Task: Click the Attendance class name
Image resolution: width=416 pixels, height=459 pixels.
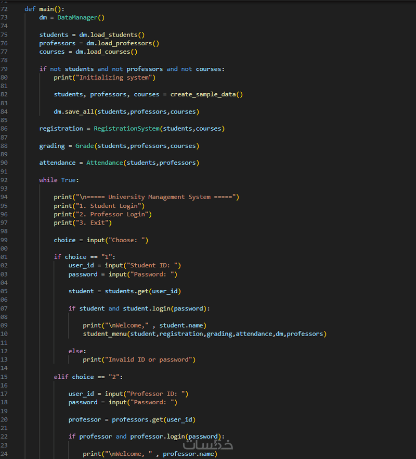Action: tap(105, 163)
